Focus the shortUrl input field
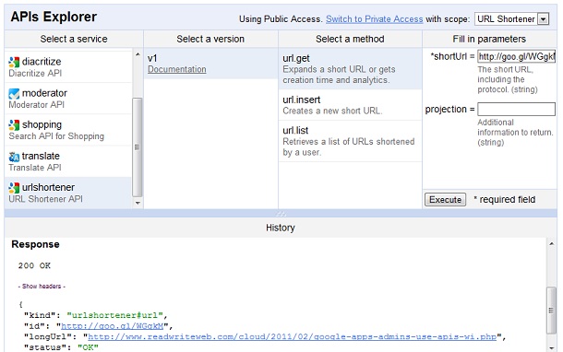563x352 pixels. (x=516, y=56)
